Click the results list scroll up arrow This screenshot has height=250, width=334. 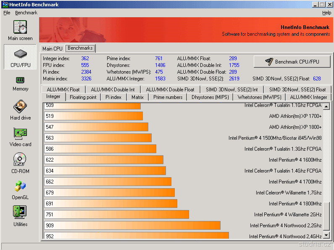327,106
